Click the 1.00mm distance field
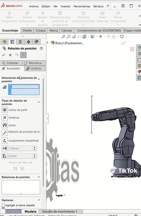The image size is (141, 216). (x=20, y=148)
